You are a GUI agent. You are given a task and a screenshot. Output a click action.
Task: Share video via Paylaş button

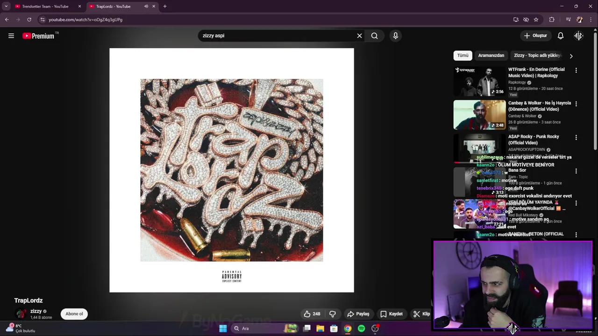coord(358,314)
